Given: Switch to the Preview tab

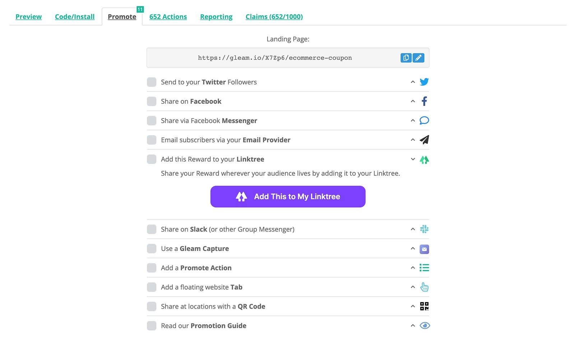Looking at the screenshot, I should pos(28,17).
